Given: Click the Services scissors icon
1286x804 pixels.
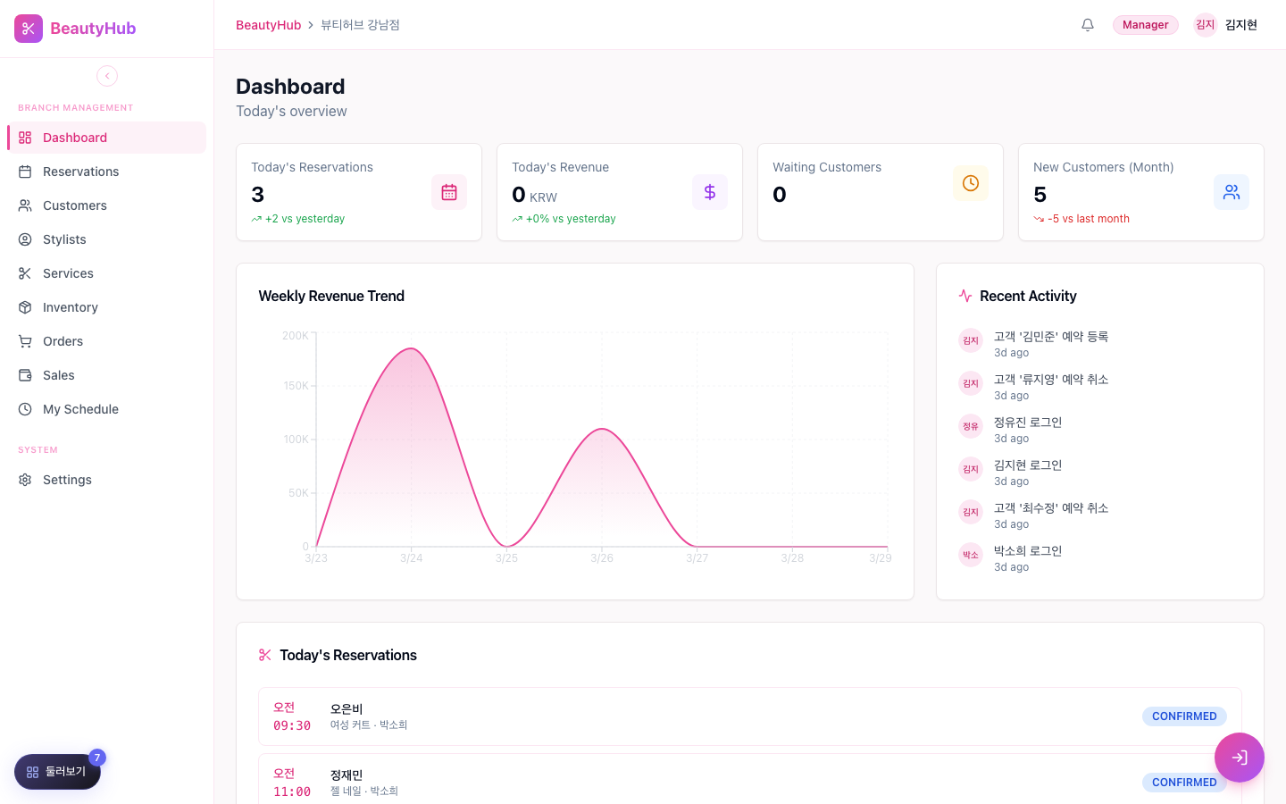Looking at the screenshot, I should coord(25,273).
